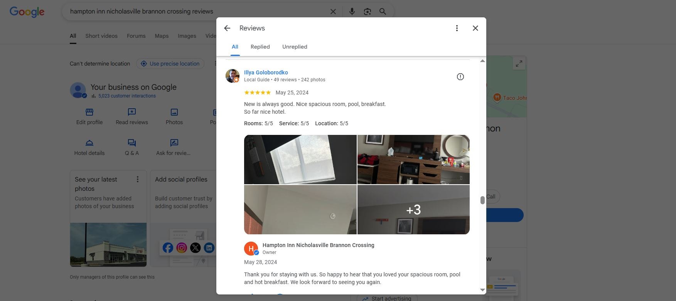Viewport: 676px width, 301px height.
Task: Clear the search query text
Action: click(333, 12)
